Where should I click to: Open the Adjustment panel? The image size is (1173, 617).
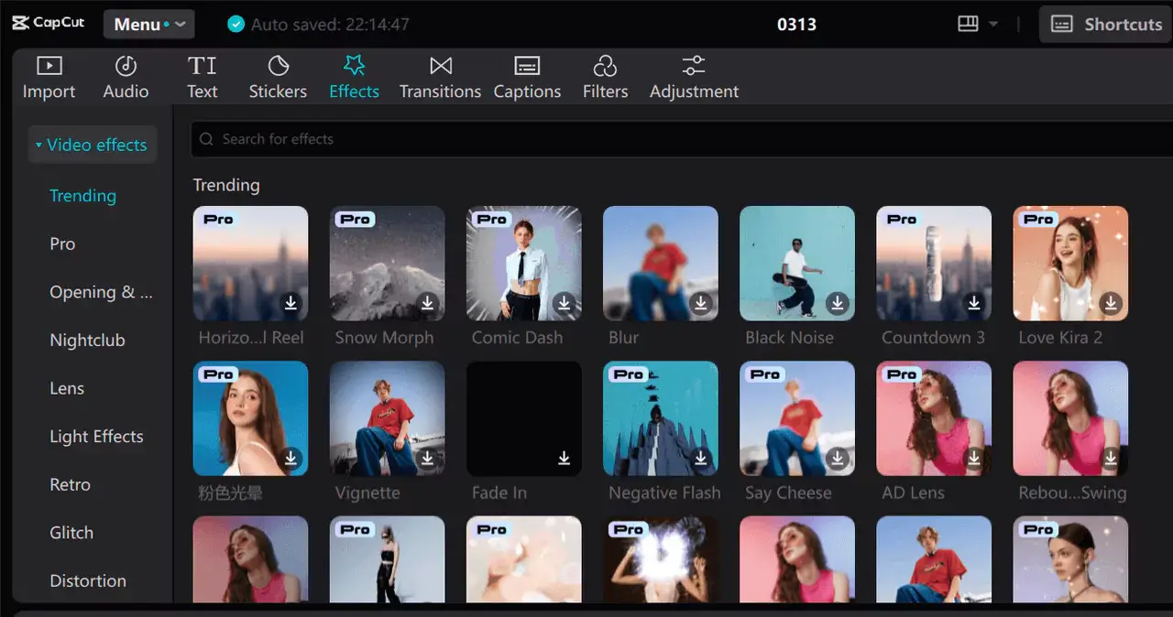click(694, 78)
